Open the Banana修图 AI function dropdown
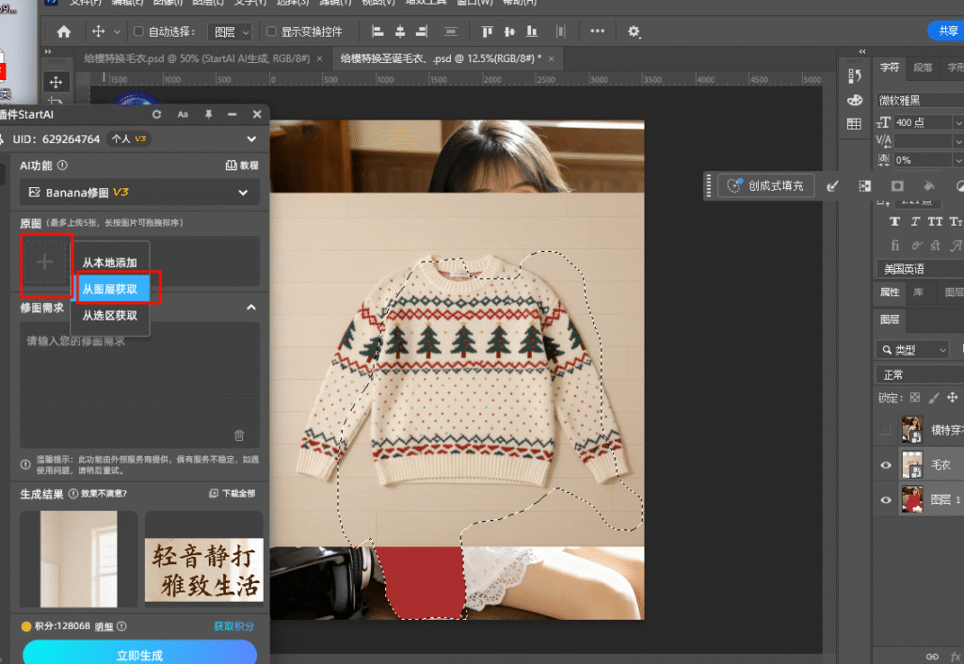This screenshot has width=964, height=664. tap(139, 192)
